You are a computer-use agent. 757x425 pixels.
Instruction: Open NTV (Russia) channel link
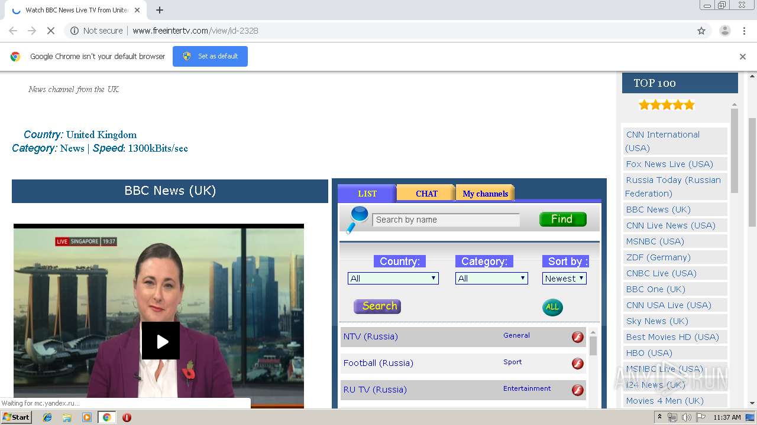(370, 336)
